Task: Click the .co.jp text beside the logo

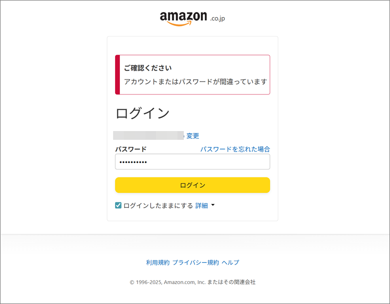Action: click(x=217, y=19)
